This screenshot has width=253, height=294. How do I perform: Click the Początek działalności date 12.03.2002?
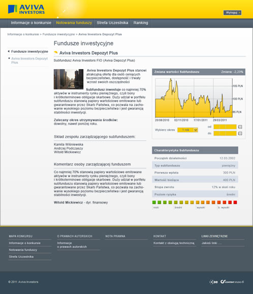tap(227, 158)
